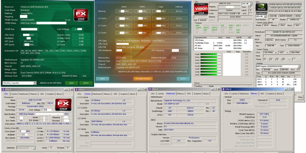Open the CPU #1 / Core #1 dropdown
Screen dimensions: 306x153
(19, 83)
